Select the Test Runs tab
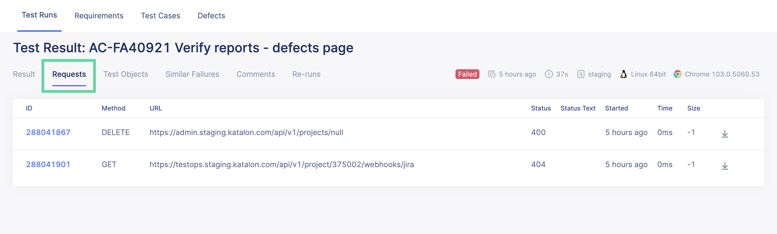777x234 pixels. [39, 15]
